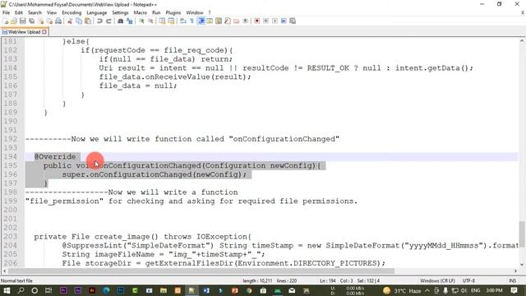Select the WebView Upload document tab
The width and height of the screenshot is (526, 296).
[x=24, y=32]
